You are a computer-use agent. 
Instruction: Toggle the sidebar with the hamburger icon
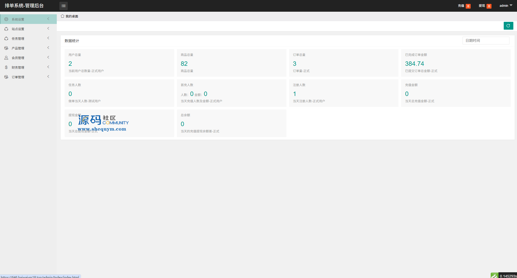pyautogui.click(x=63, y=6)
